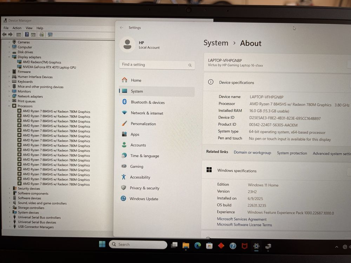This screenshot has width=351, height=263.
Task: Expand the Network adapters node chevron
Action: pos(9,96)
